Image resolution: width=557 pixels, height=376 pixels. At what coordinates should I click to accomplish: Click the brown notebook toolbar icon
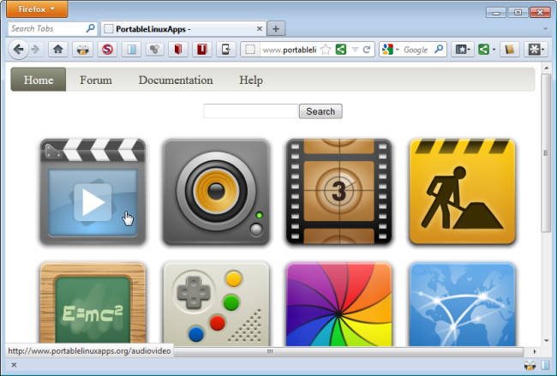click(509, 50)
